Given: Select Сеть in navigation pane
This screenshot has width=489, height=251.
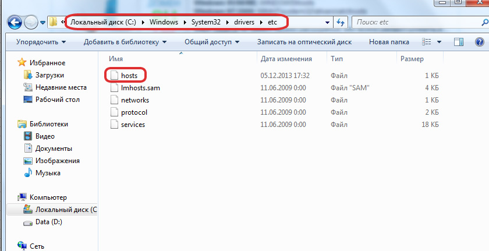Looking at the screenshot, I should 37,246.
